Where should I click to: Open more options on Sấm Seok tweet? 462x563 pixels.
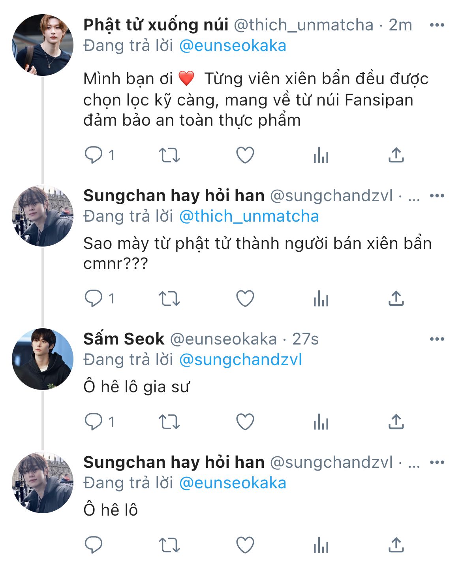click(437, 339)
